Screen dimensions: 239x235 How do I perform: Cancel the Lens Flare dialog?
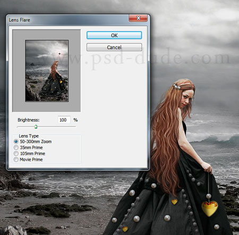click(x=114, y=47)
